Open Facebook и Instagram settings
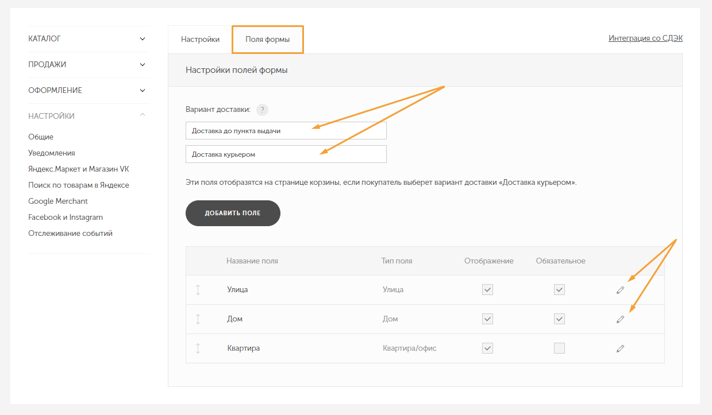Screen dimensions: 712x415 66,218
